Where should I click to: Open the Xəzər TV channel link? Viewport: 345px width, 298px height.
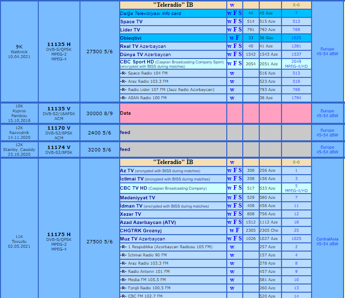[x=131, y=214]
